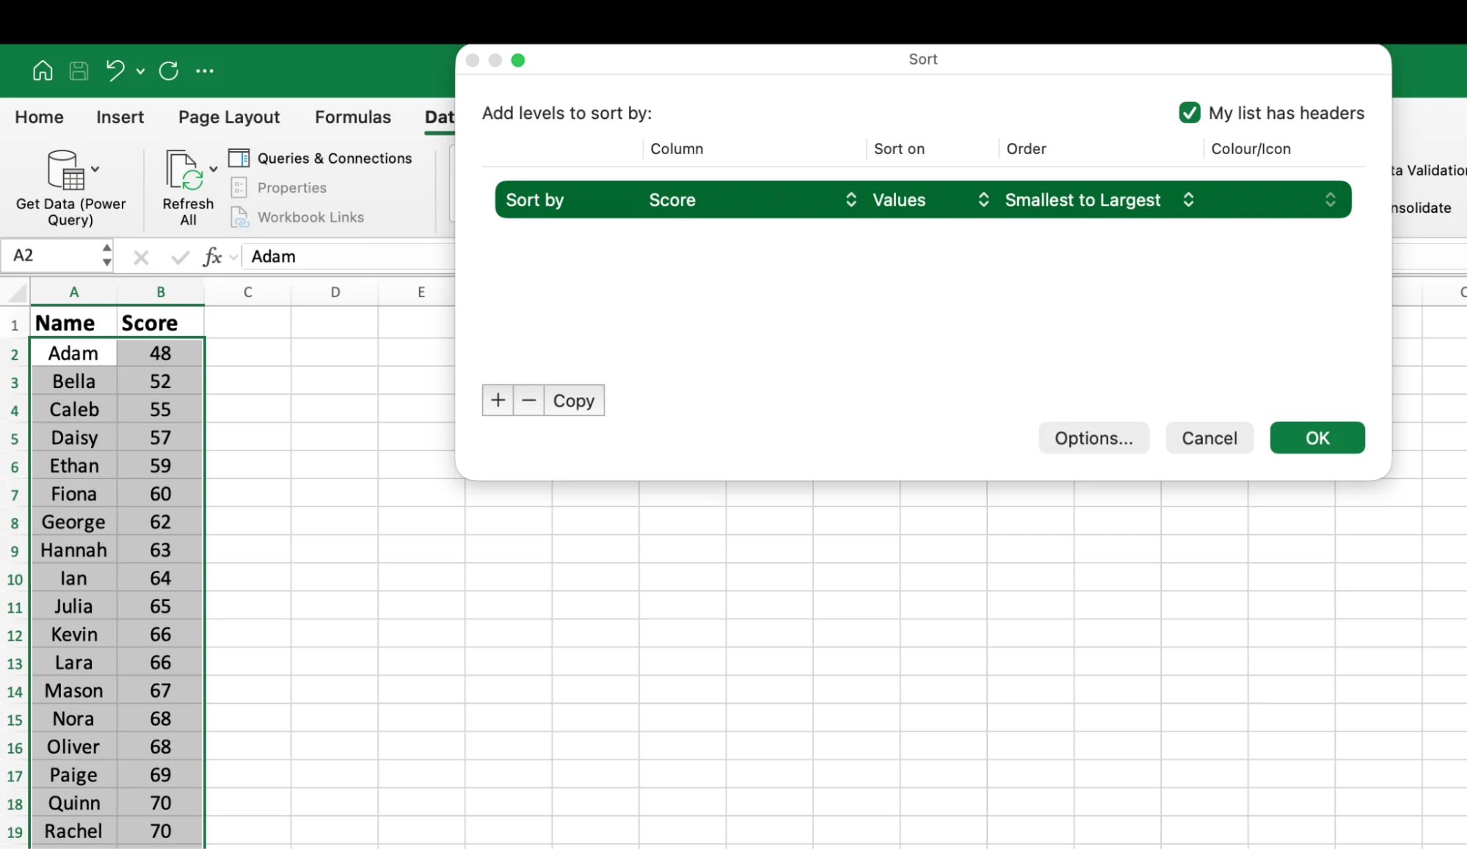Screen dimensions: 1467x849
Task: Open the Column dropdown showing Score
Action: click(751, 200)
